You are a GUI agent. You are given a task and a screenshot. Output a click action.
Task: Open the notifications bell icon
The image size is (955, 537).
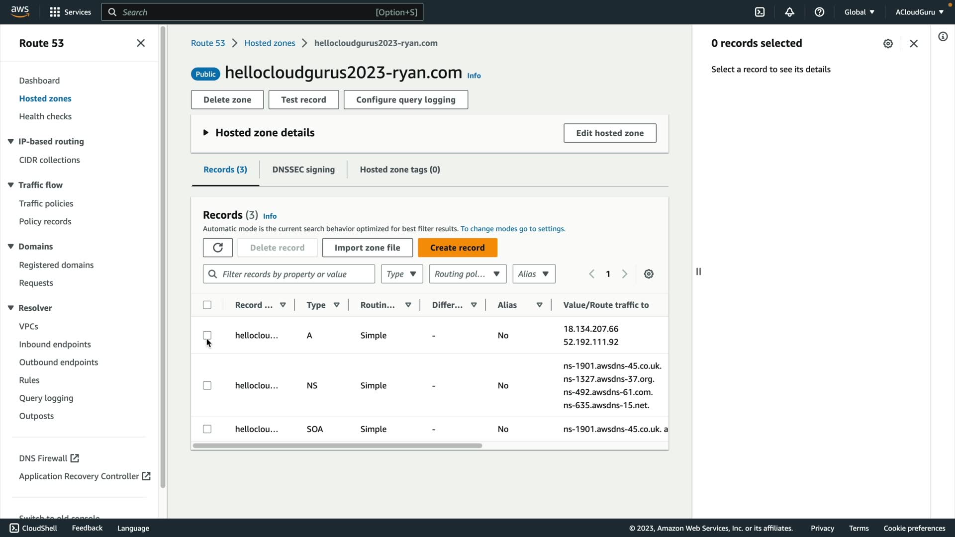pos(789,12)
